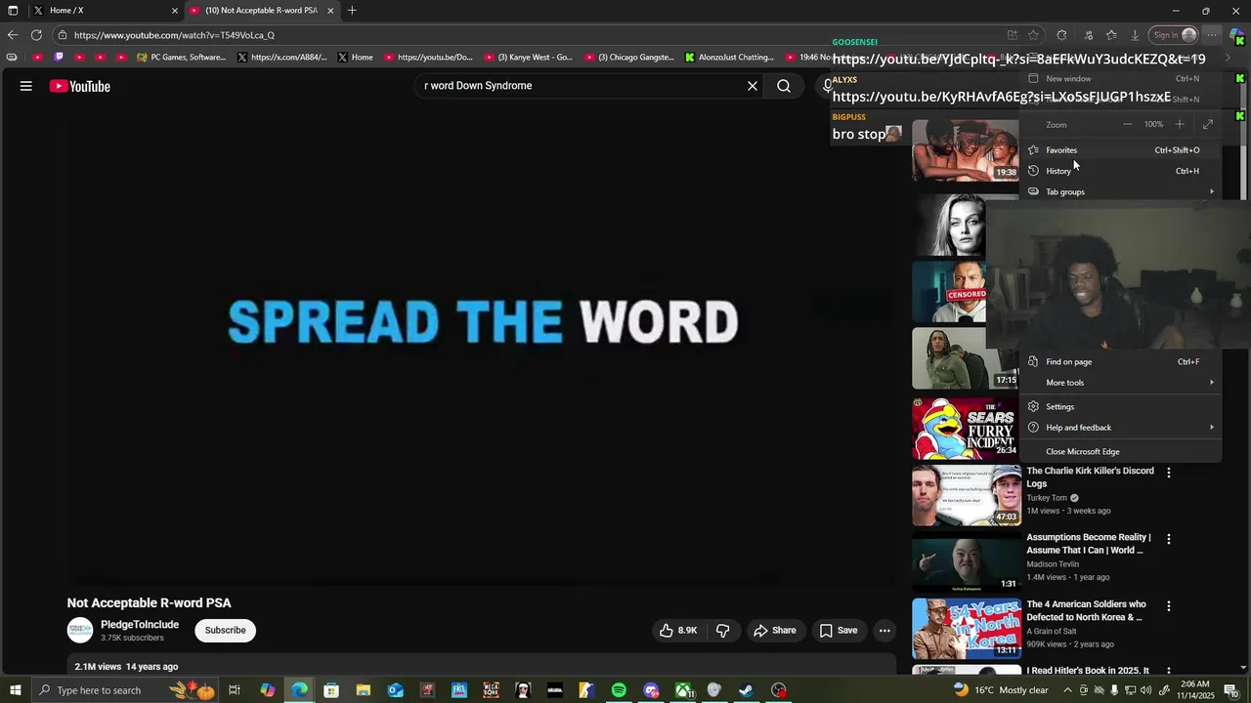The image size is (1251, 703).
Task: Close the Not Acceptable R-word PSA tab
Action: point(330,11)
